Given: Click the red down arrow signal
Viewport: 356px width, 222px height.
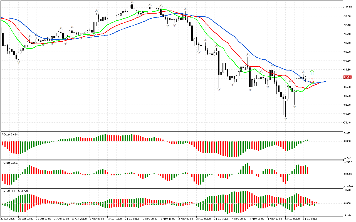Looking at the screenshot, I should (x=312, y=80).
